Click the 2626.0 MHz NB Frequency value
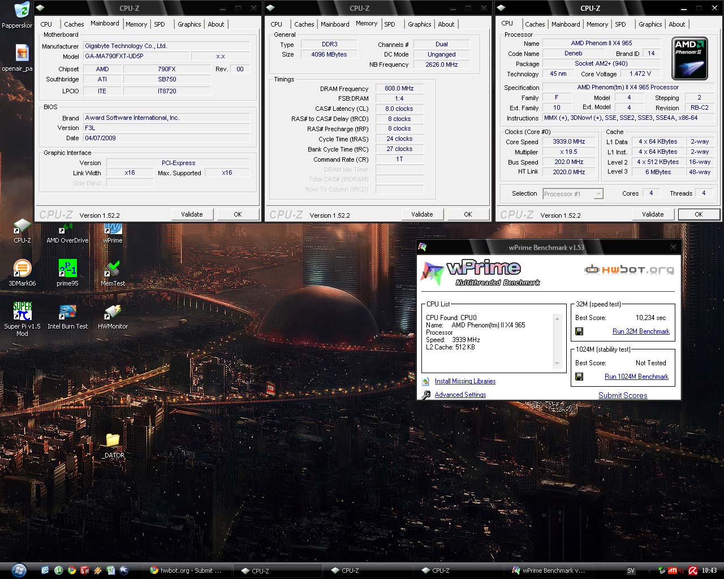 pos(442,65)
